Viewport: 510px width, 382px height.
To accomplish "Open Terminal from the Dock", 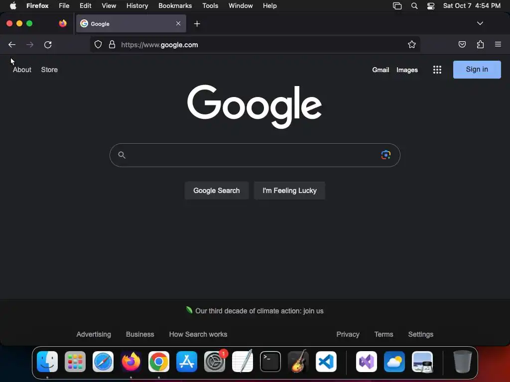I will pyautogui.click(x=270, y=362).
